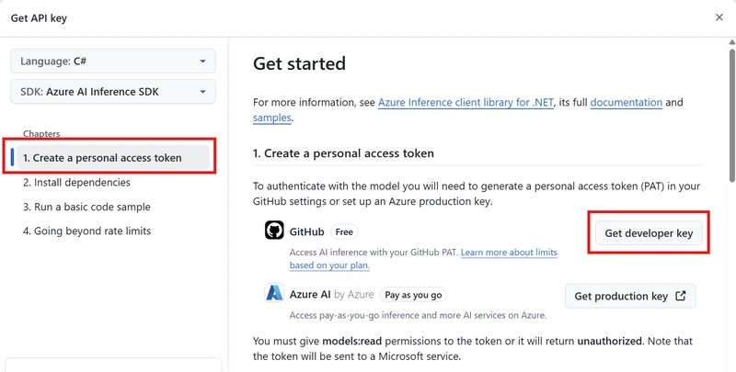Screen dimensions: 736x372
Task: Select chapter 1 Create a personal access token
Action: (112, 157)
